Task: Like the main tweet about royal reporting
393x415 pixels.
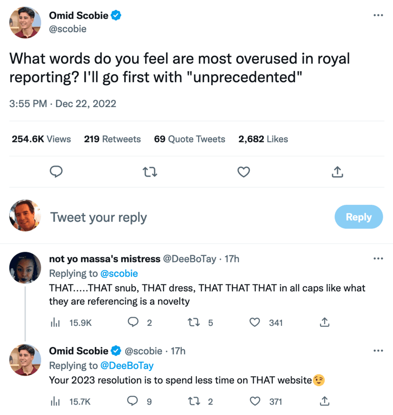Action: [243, 172]
